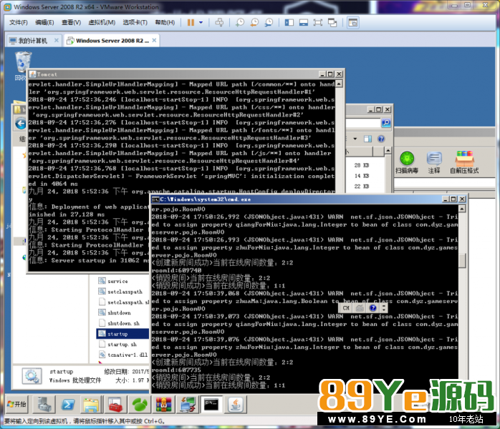The width and height of the screenshot is (500, 429).
Task: Click the scroll-up arrow in the cmd.exe window
Action: pyautogui.click(x=462, y=209)
